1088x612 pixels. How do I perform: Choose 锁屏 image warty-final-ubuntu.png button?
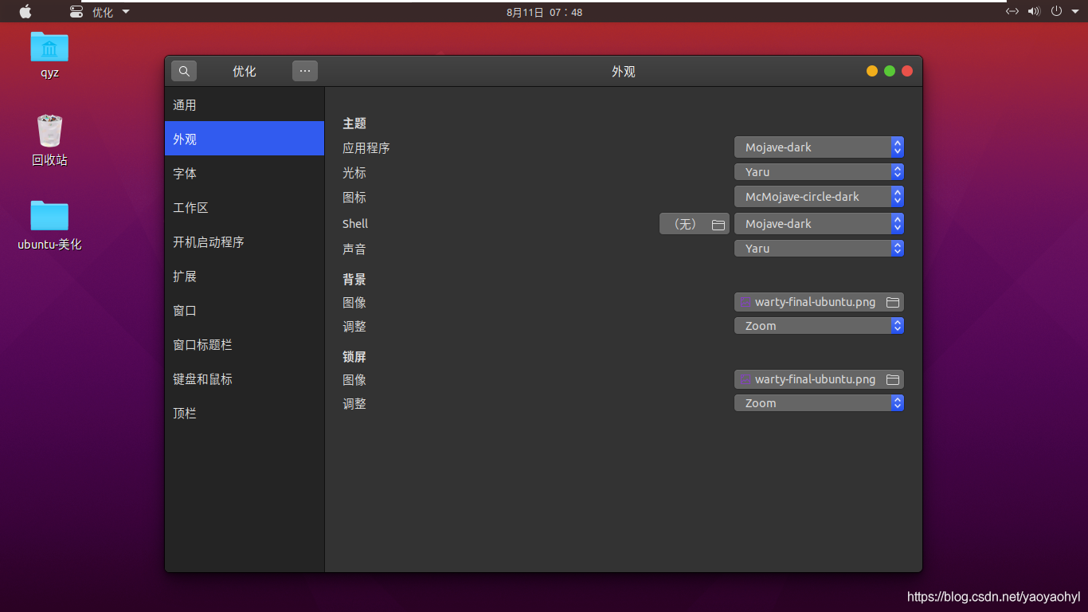819,379
